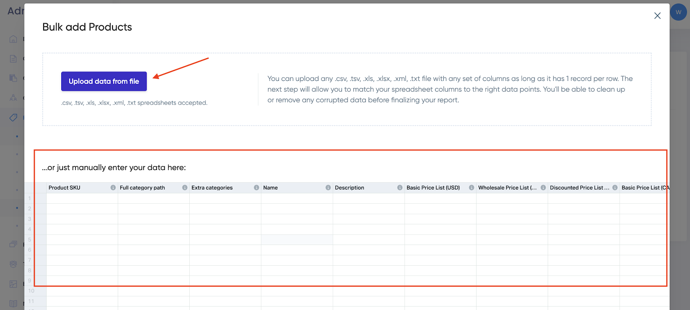
Task: Open Home icon in background sidebar
Action: click(x=13, y=39)
